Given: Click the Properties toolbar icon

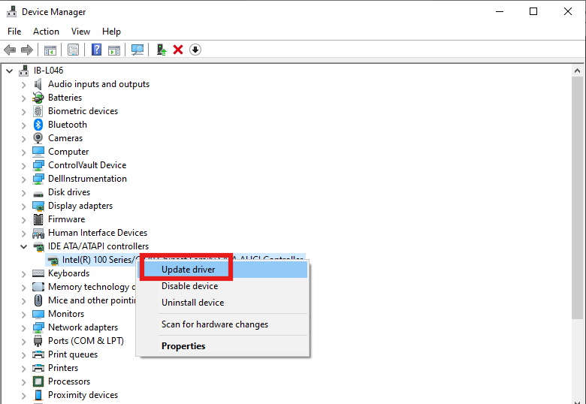Looking at the screenshot, I should [x=74, y=50].
